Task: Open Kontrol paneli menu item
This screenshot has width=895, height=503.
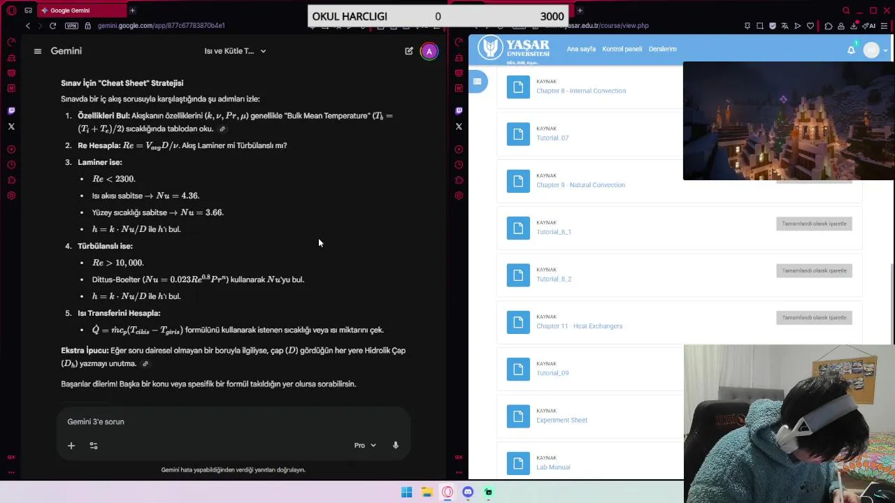Action: tap(622, 49)
